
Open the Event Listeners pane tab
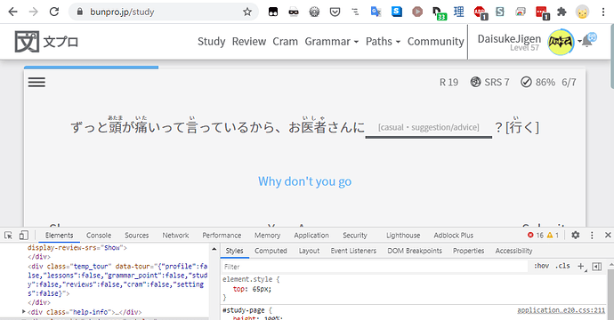pos(353,251)
